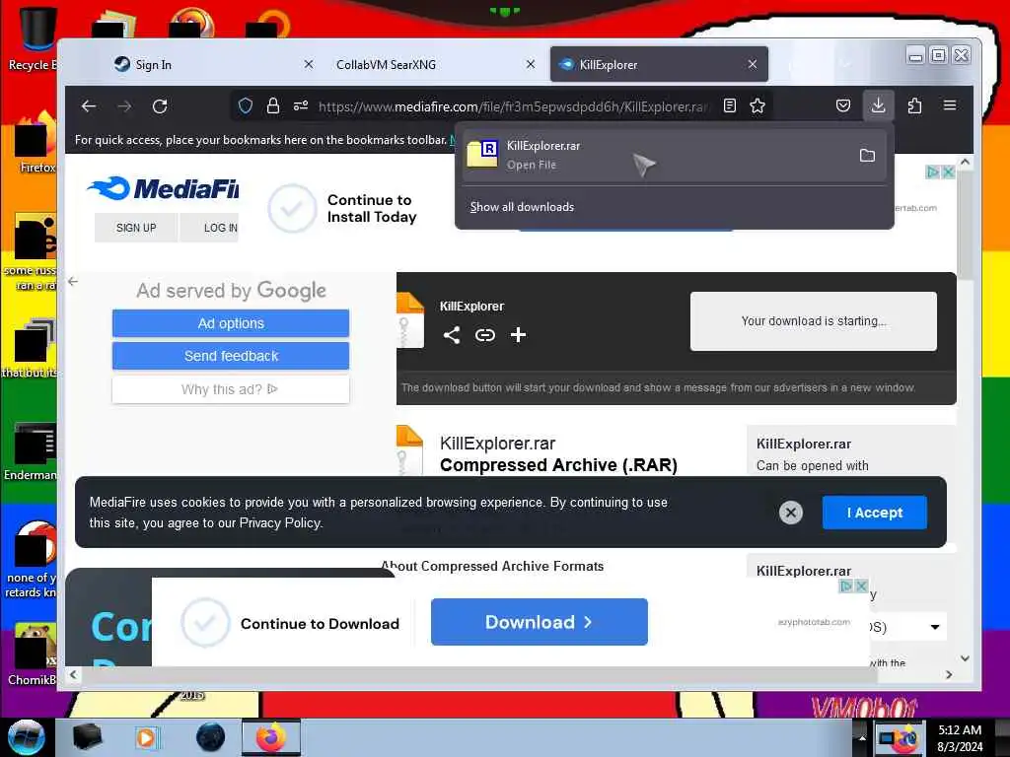The image size is (1010, 757).
Task: Open the extensions puzzle-piece icon
Action: 914,106
